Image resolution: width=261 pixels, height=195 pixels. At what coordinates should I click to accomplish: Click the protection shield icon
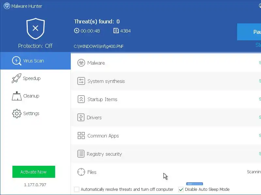36,29
